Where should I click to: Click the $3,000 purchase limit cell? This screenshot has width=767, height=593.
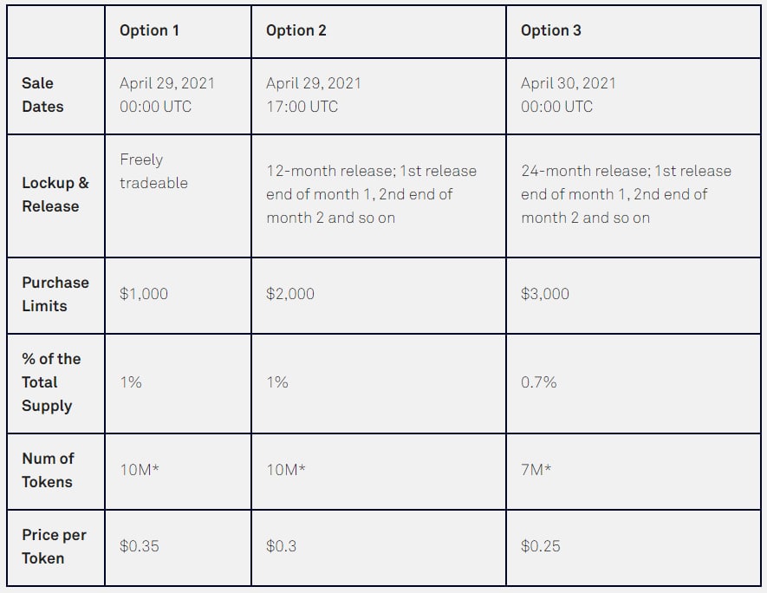click(x=545, y=294)
